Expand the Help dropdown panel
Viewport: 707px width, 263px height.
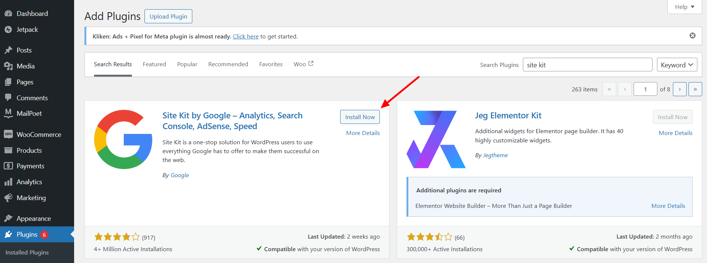pos(684,7)
